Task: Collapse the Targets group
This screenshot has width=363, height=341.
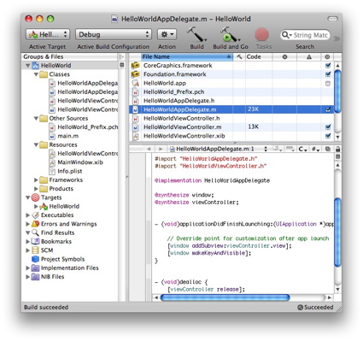Action: [x=28, y=197]
